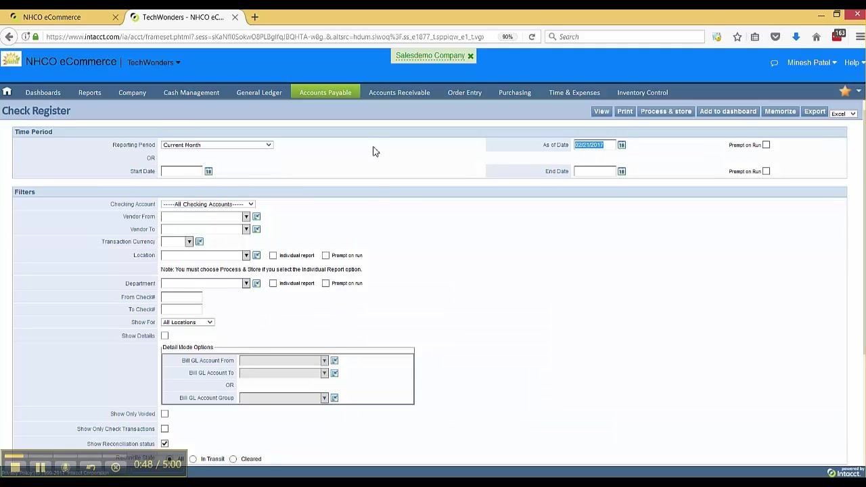Screen dimensions: 866x487
Task: Toggle Show Details checkbox
Action: click(164, 335)
